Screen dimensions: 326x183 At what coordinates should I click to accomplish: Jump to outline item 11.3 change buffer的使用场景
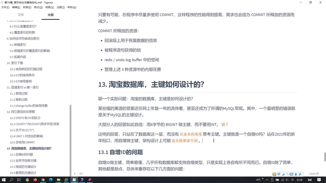pyautogui.click(x=29, y=106)
